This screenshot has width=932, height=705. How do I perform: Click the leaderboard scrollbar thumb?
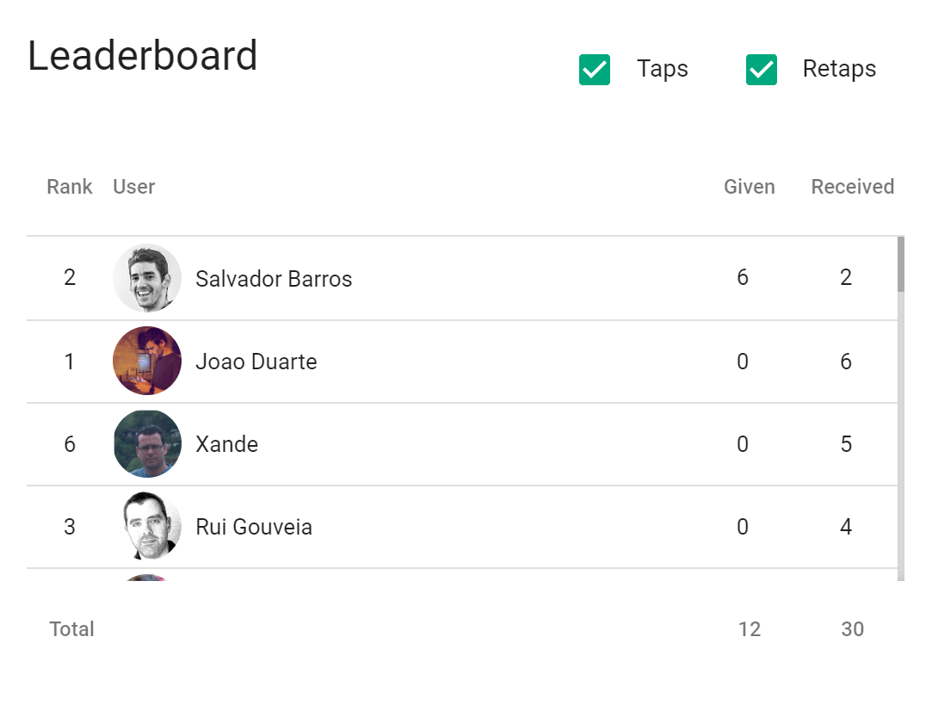[901, 264]
